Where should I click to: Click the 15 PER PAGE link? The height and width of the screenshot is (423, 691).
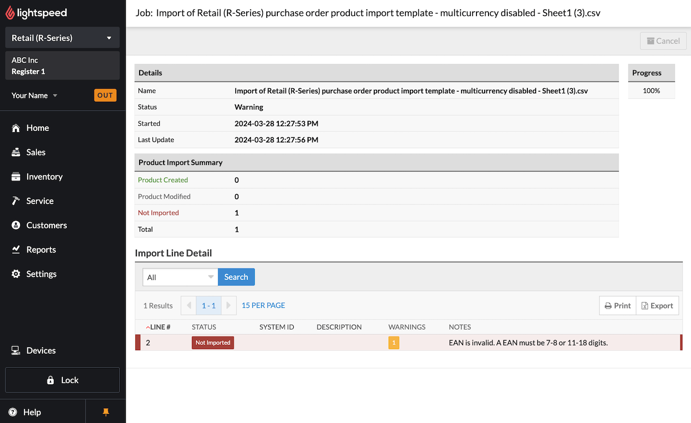263,305
